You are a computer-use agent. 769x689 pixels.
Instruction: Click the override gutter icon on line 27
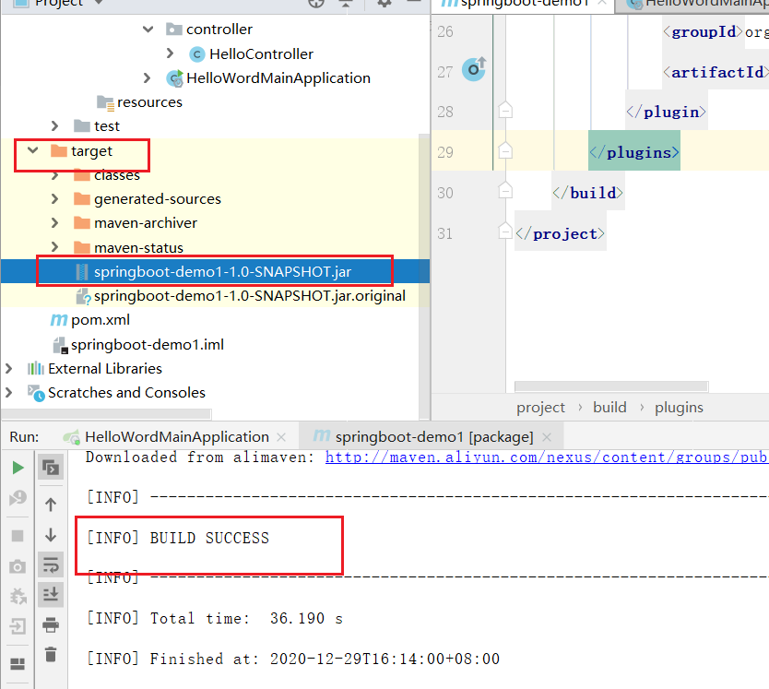click(474, 69)
